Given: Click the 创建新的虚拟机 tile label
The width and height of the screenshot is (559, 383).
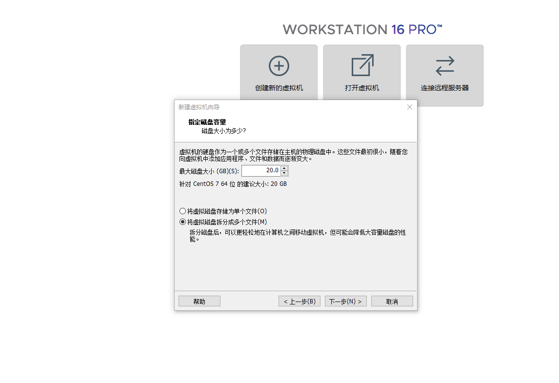Looking at the screenshot, I should point(279,88).
